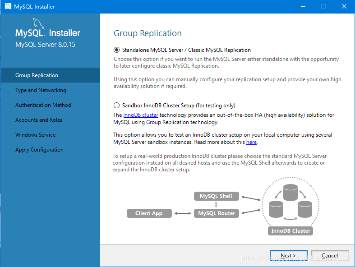Click the top database cylinder icon
Viewport: 355px width, 267px height.
click(x=290, y=192)
